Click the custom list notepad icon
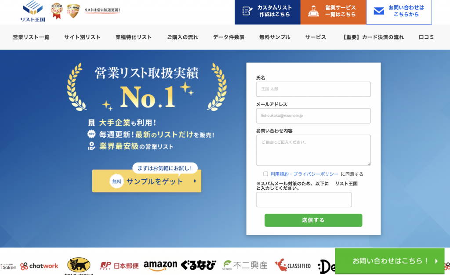The height and width of the screenshot is (275, 450). tap(247, 11)
